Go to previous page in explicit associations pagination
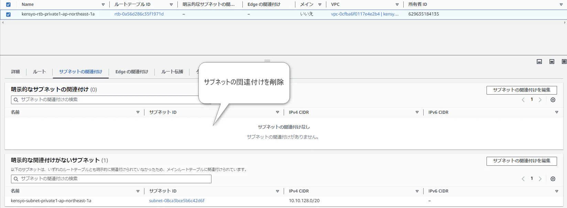567x208 pixels. tap(523, 100)
